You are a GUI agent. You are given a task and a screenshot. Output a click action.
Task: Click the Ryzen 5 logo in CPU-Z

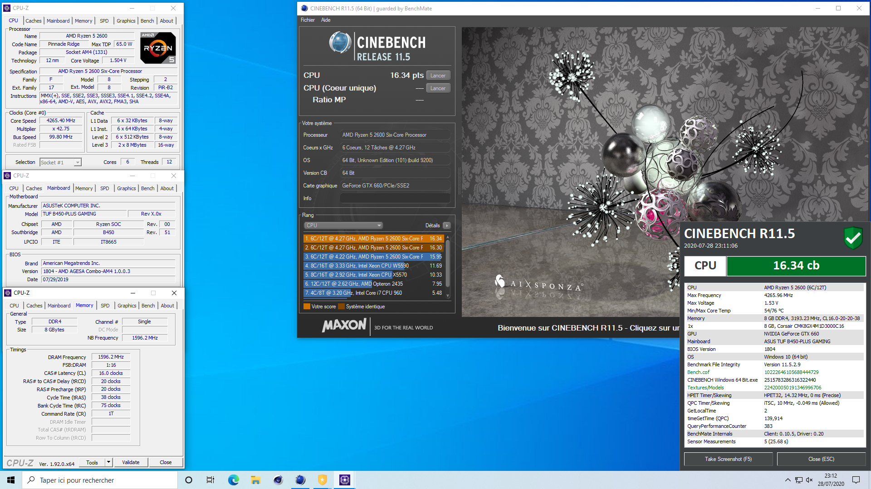[158, 48]
